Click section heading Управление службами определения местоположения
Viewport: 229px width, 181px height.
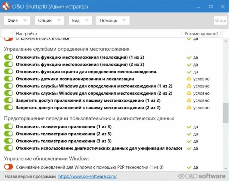(67, 49)
